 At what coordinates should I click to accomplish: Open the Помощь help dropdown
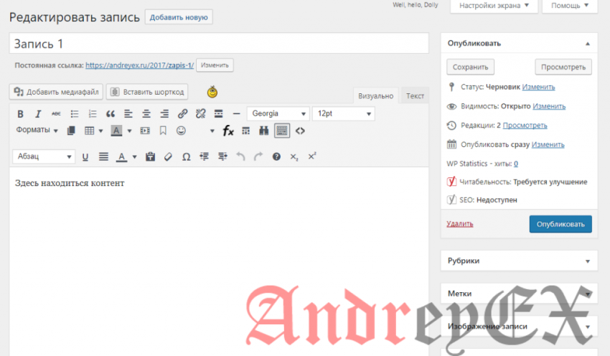tap(570, 6)
